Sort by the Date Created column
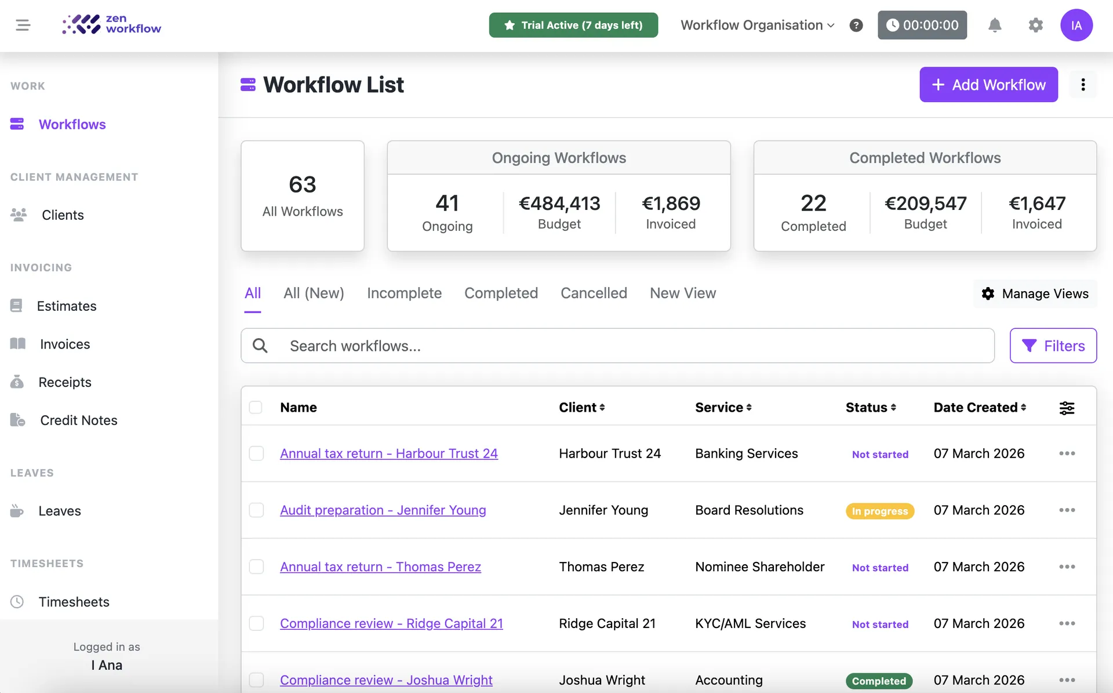This screenshot has height=693, width=1113. pyautogui.click(x=980, y=407)
